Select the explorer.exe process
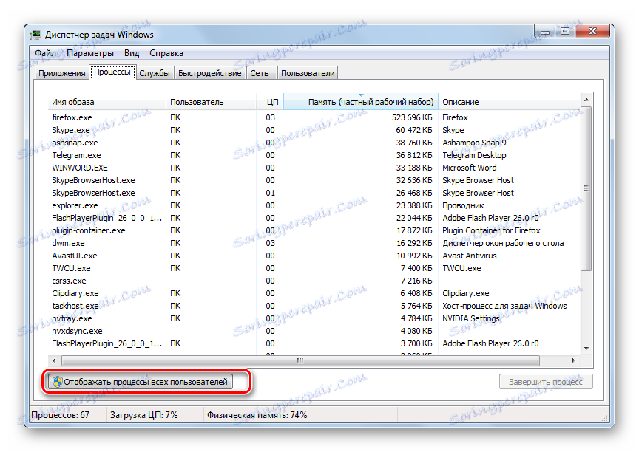This screenshot has height=452, width=639. pyautogui.click(x=314, y=205)
